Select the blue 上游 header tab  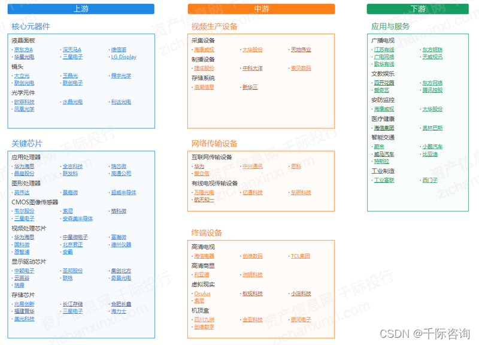[81, 9]
